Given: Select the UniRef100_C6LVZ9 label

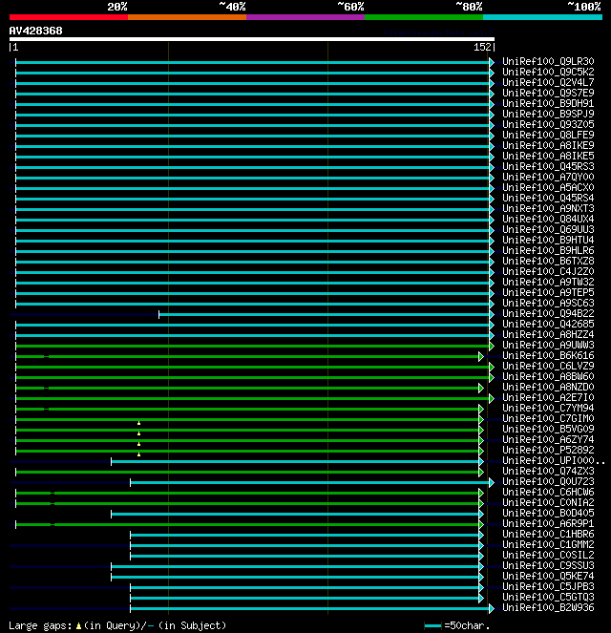Looking at the screenshot, I should [x=548, y=367].
